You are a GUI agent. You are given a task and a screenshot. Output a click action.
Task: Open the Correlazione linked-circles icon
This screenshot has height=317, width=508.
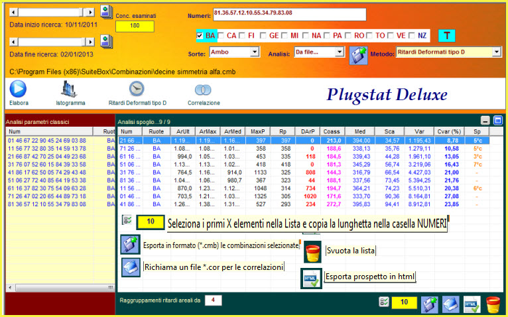pos(203,90)
